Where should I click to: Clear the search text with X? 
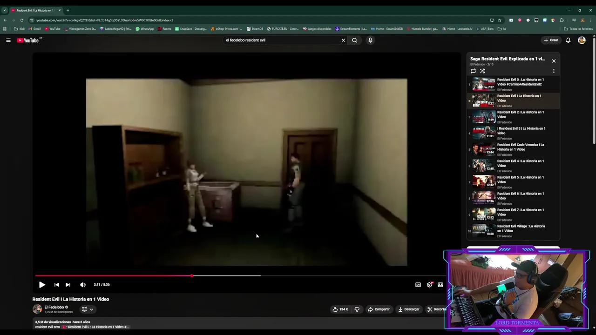click(x=344, y=40)
